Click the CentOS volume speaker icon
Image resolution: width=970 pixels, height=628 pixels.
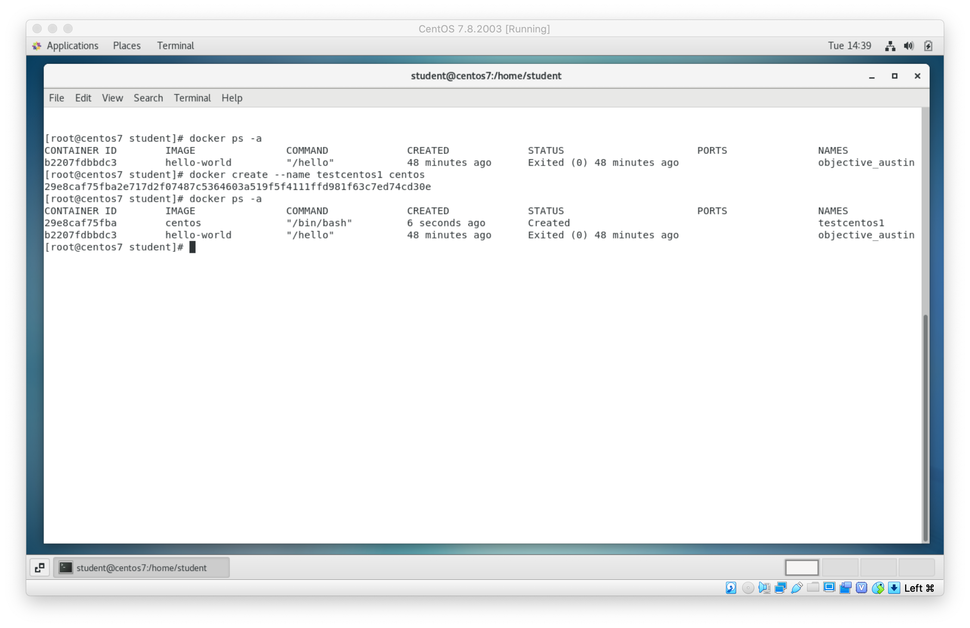coord(909,46)
